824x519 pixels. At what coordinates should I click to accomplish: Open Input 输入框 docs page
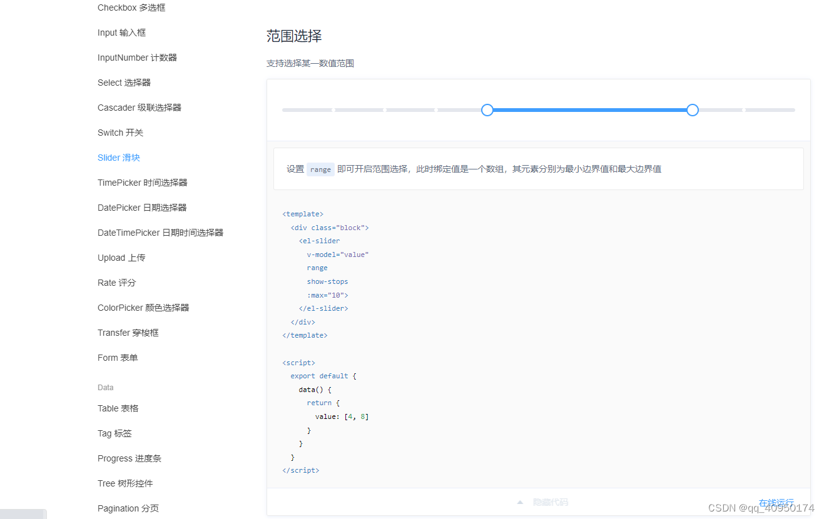click(x=121, y=33)
